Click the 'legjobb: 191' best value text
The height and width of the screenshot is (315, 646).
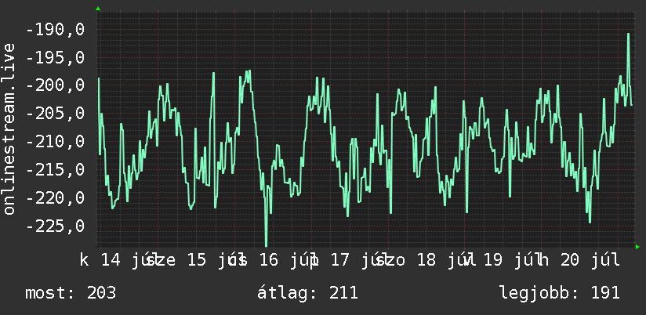click(560, 293)
